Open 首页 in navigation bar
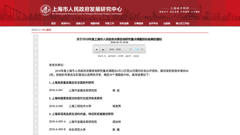 tap(53, 23)
